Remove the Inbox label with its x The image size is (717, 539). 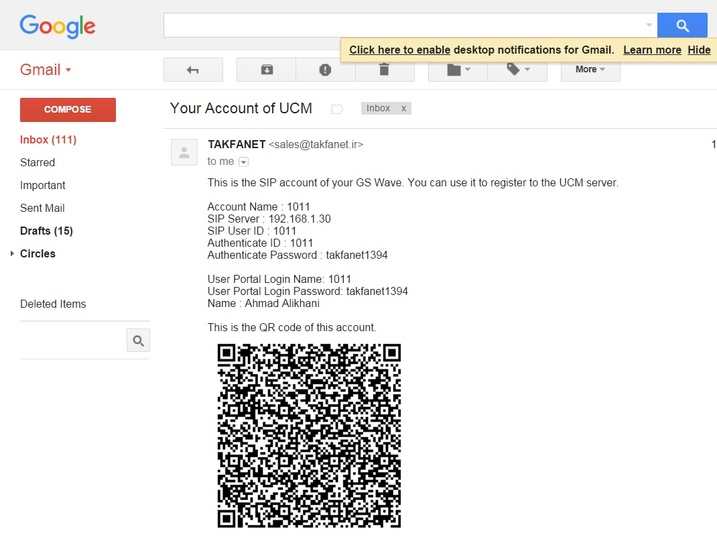point(404,109)
